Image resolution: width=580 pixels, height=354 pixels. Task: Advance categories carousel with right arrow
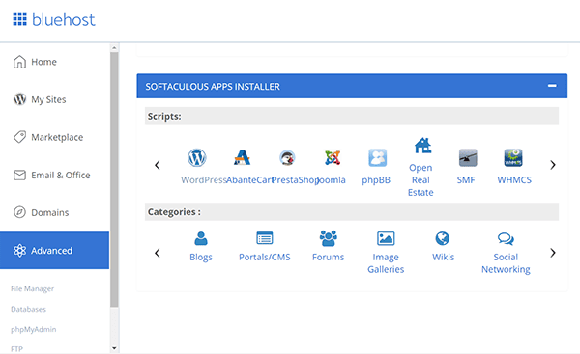click(553, 253)
